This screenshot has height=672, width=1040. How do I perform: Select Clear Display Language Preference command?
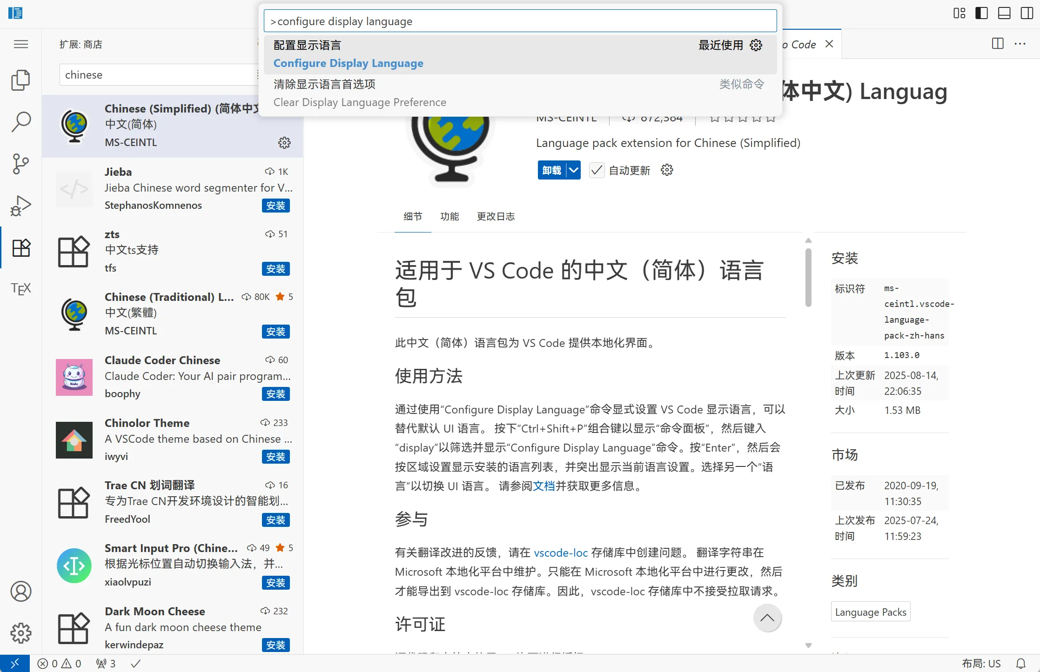pyautogui.click(x=520, y=93)
